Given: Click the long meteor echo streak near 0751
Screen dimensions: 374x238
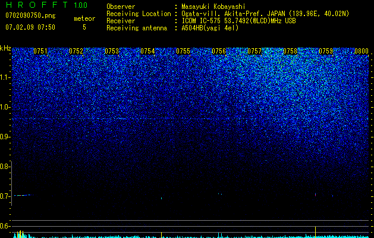Looking at the screenshot, I should pyautogui.click(x=23, y=195).
